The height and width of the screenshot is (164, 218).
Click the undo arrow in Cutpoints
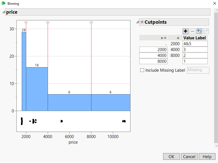tap(199, 31)
